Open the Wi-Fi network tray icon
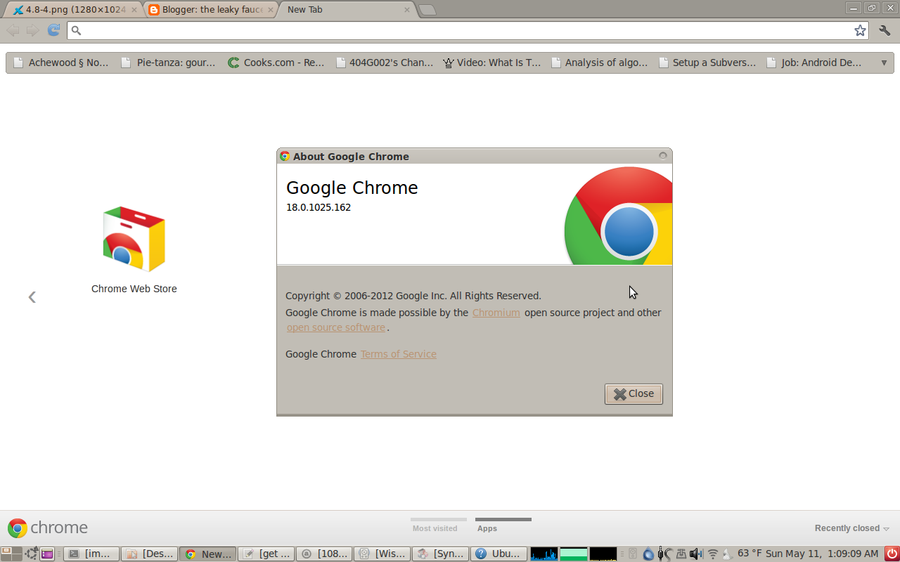 712,554
